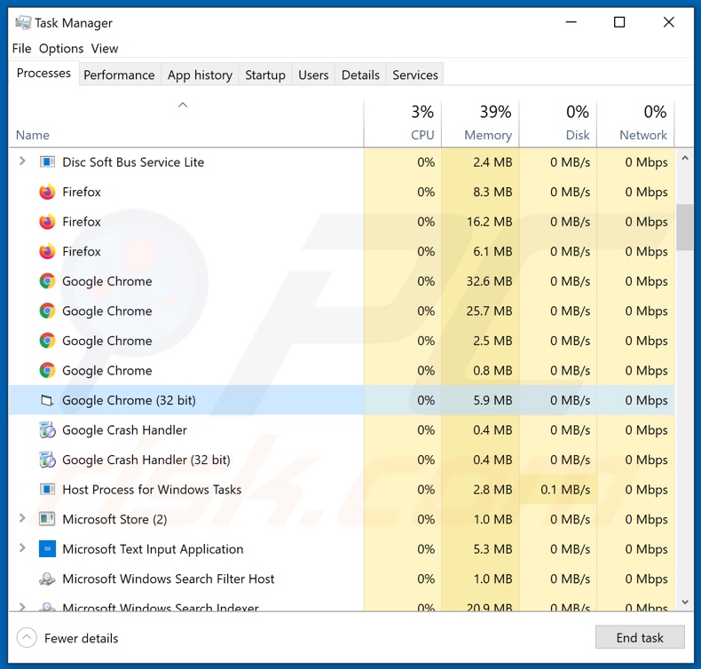
Task: Click the Chrome icon in the 0.8 MB row
Action: [47, 371]
